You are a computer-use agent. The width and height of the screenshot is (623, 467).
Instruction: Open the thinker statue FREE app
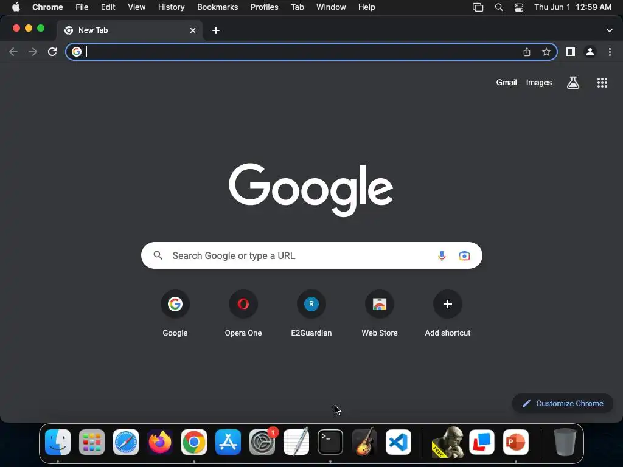[x=448, y=442]
